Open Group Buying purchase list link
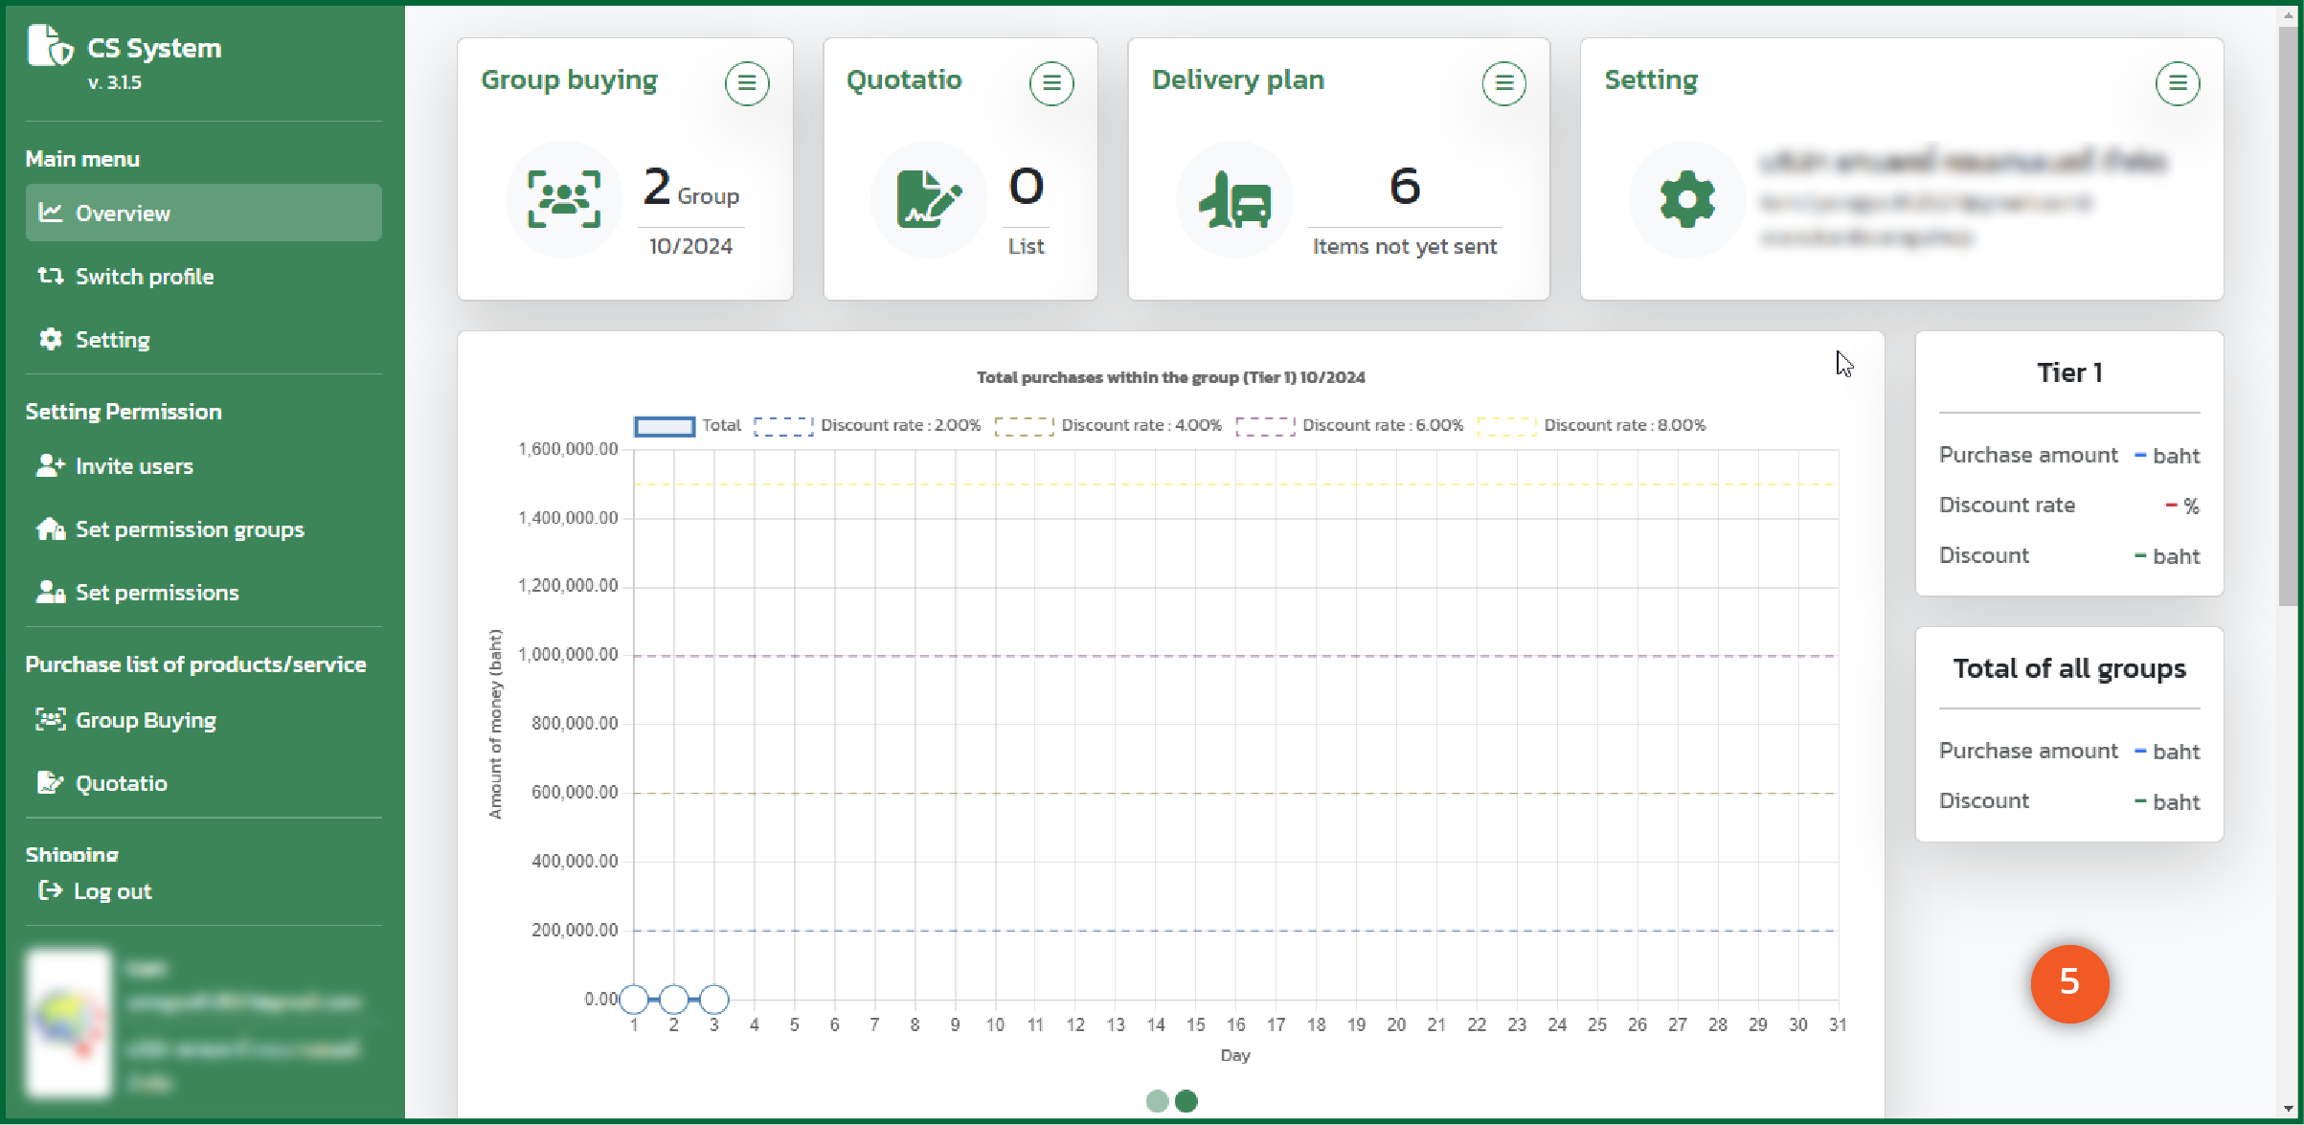Screen dimensions: 2304x1125 click(x=145, y=720)
